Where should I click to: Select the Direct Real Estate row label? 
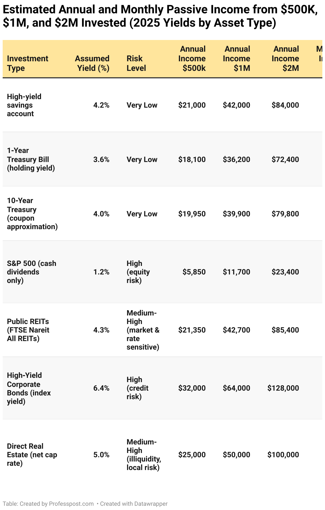point(32,455)
